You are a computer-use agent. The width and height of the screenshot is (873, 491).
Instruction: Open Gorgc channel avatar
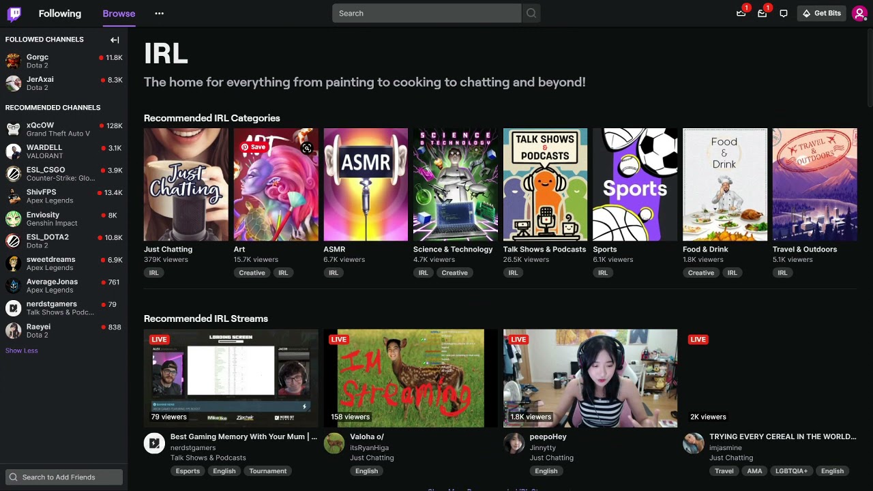coord(13,61)
